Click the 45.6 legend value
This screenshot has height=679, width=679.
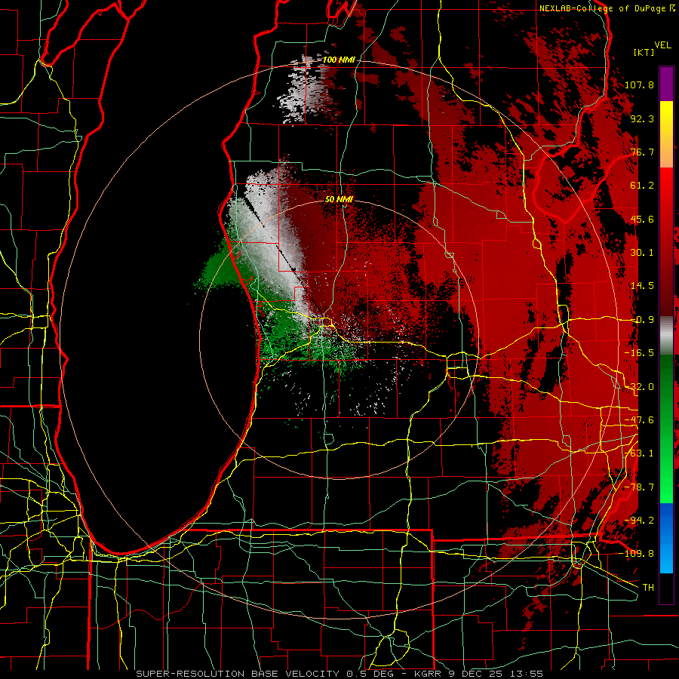642,219
